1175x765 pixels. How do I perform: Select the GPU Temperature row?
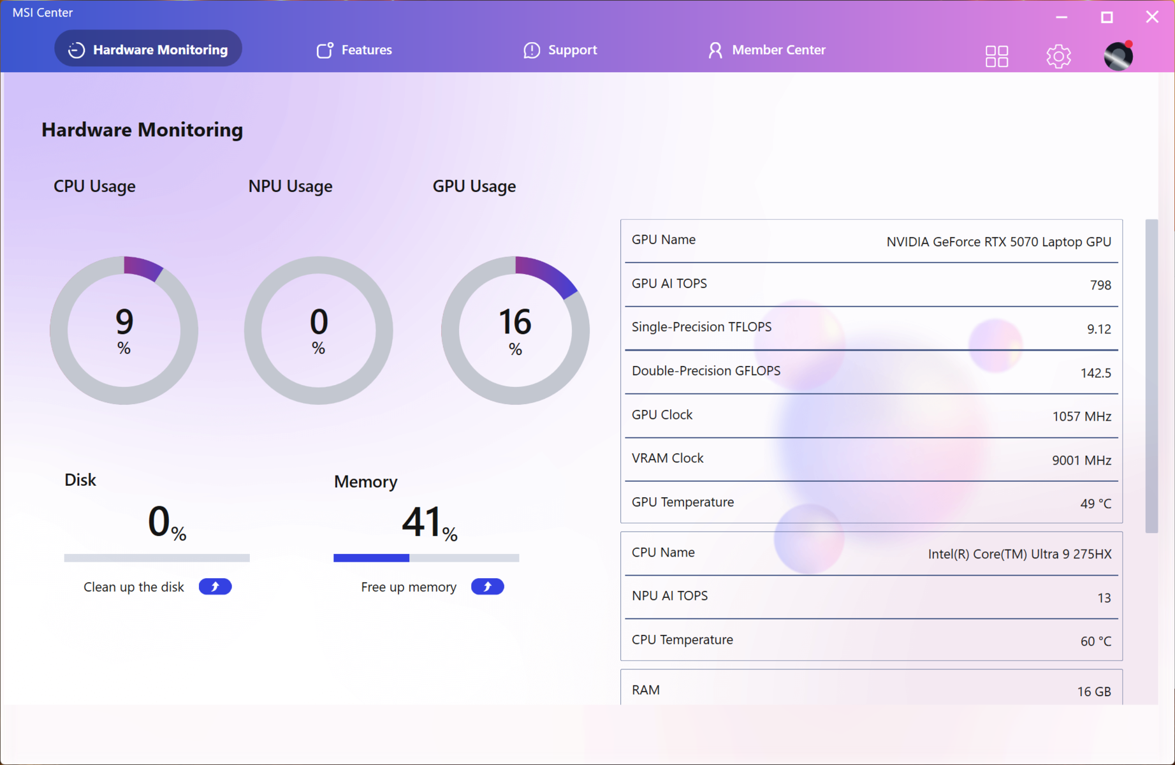[x=871, y=502]
